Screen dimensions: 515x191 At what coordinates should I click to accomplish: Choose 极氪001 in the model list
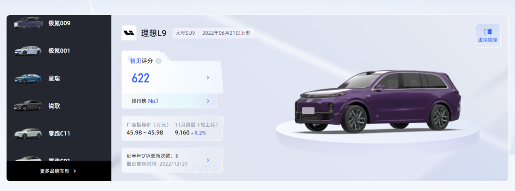pyautogui.click(x=59, y=51)
